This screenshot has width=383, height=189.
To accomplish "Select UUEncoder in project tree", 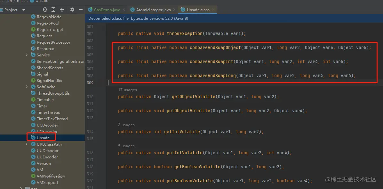I will (x=47, y=157).
